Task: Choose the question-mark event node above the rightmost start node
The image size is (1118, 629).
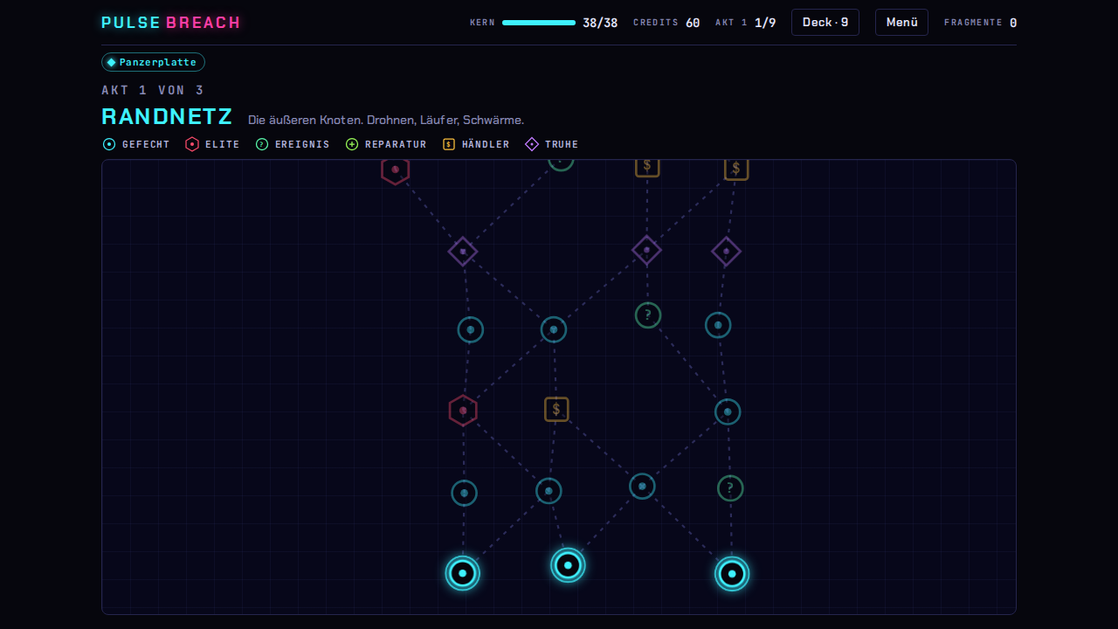Action: tap(730, 488)
